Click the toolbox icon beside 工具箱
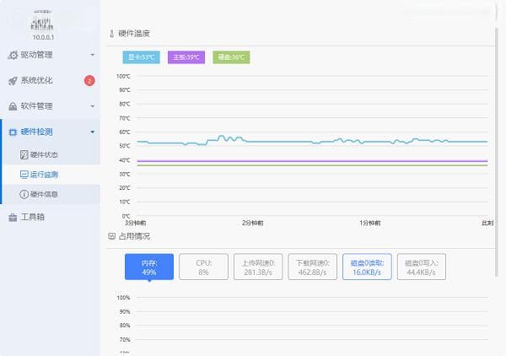Viewport: 506px width, 356px height. [13, 218]
